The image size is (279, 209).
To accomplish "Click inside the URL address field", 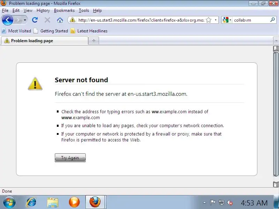I will pyautogui.click(x=141, y=20).
